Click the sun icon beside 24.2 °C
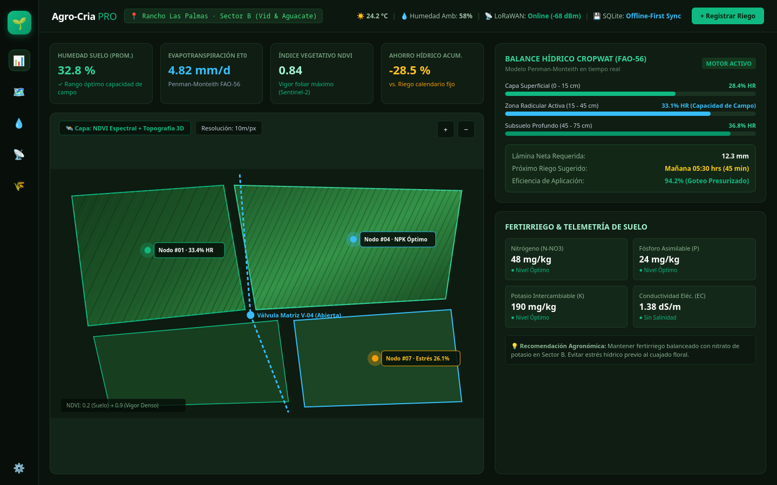 pos(360,16)
